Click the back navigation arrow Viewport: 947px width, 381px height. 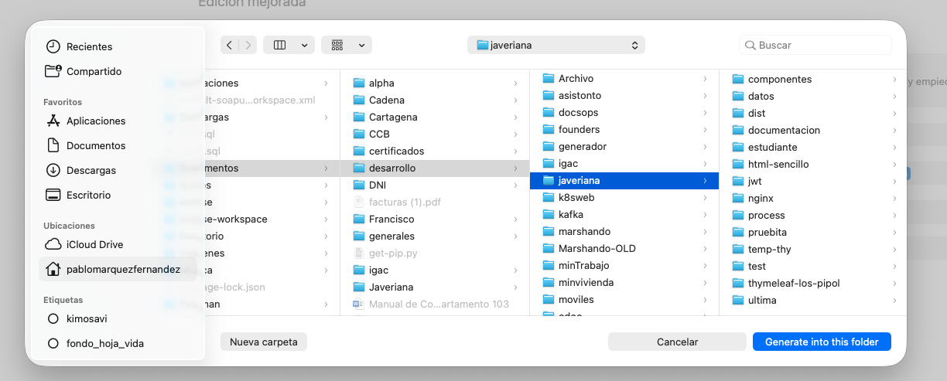pos(230,45)
